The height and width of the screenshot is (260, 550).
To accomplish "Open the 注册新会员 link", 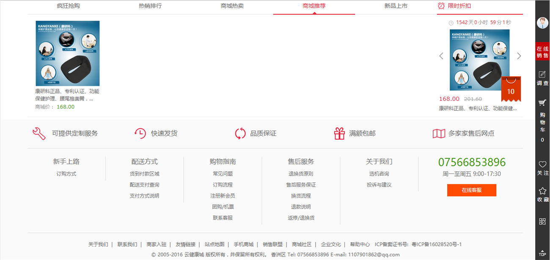I will click(223, 196).
